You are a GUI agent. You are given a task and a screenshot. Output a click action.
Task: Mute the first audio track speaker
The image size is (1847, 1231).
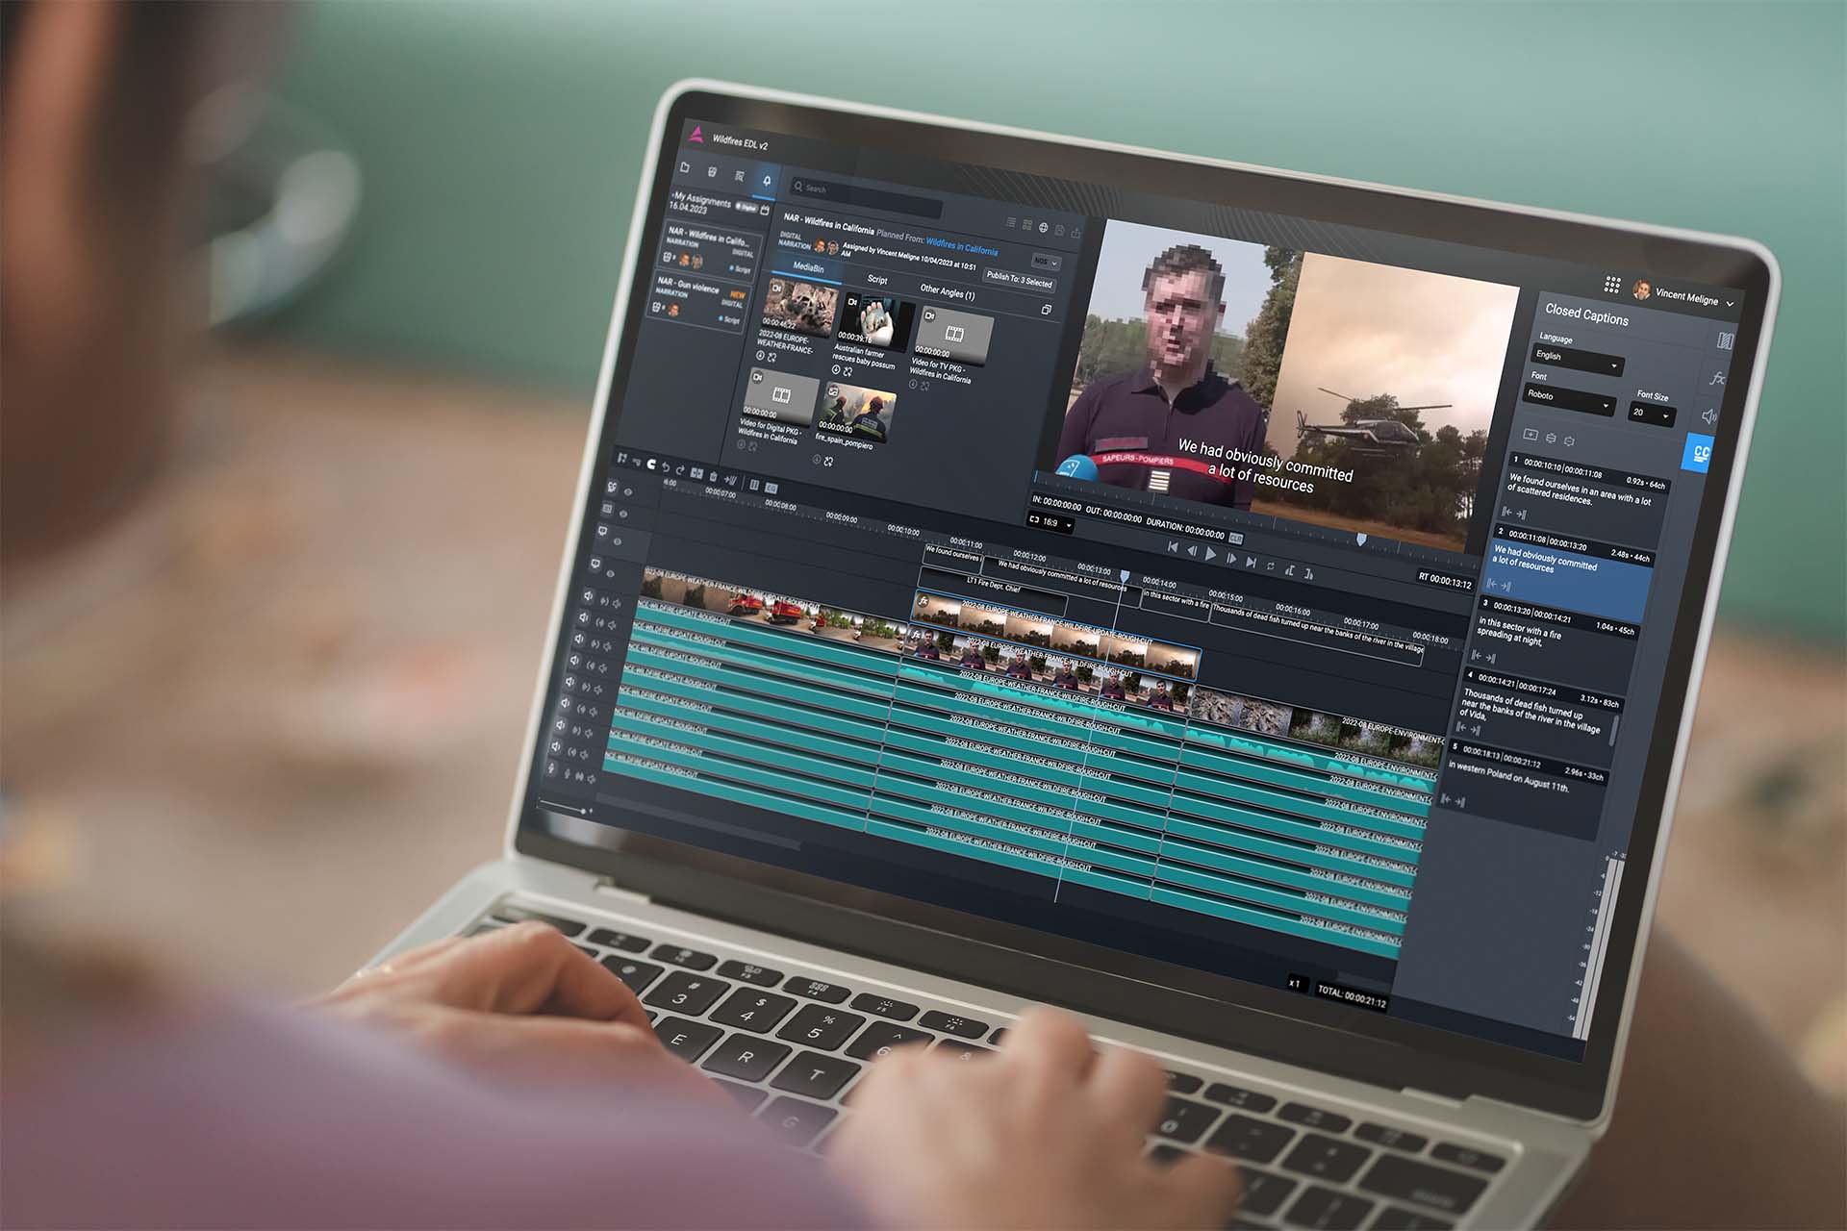587,596
